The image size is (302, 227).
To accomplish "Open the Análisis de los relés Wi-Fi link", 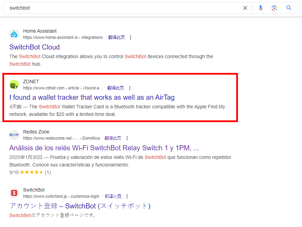I will click(x=104, y=148).
